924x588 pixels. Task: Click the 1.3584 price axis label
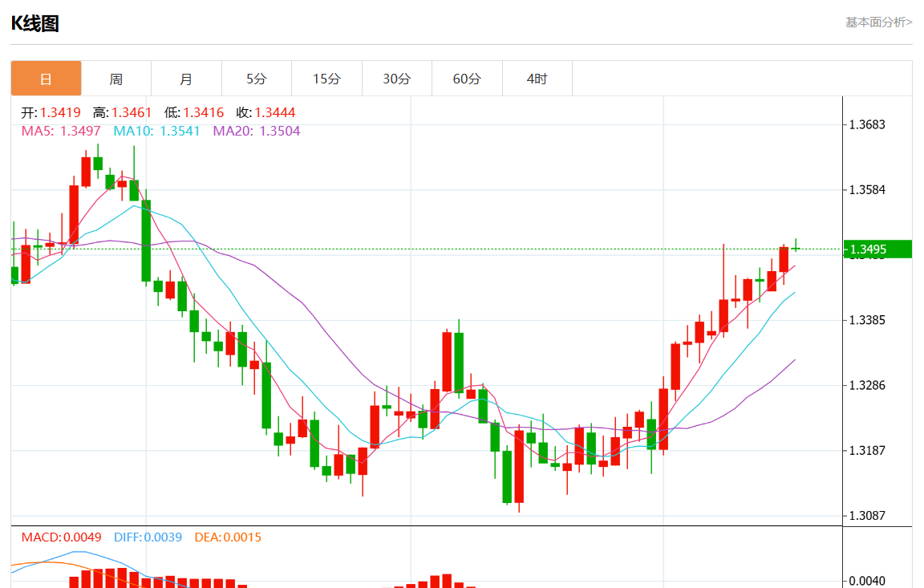click(867, 189)
